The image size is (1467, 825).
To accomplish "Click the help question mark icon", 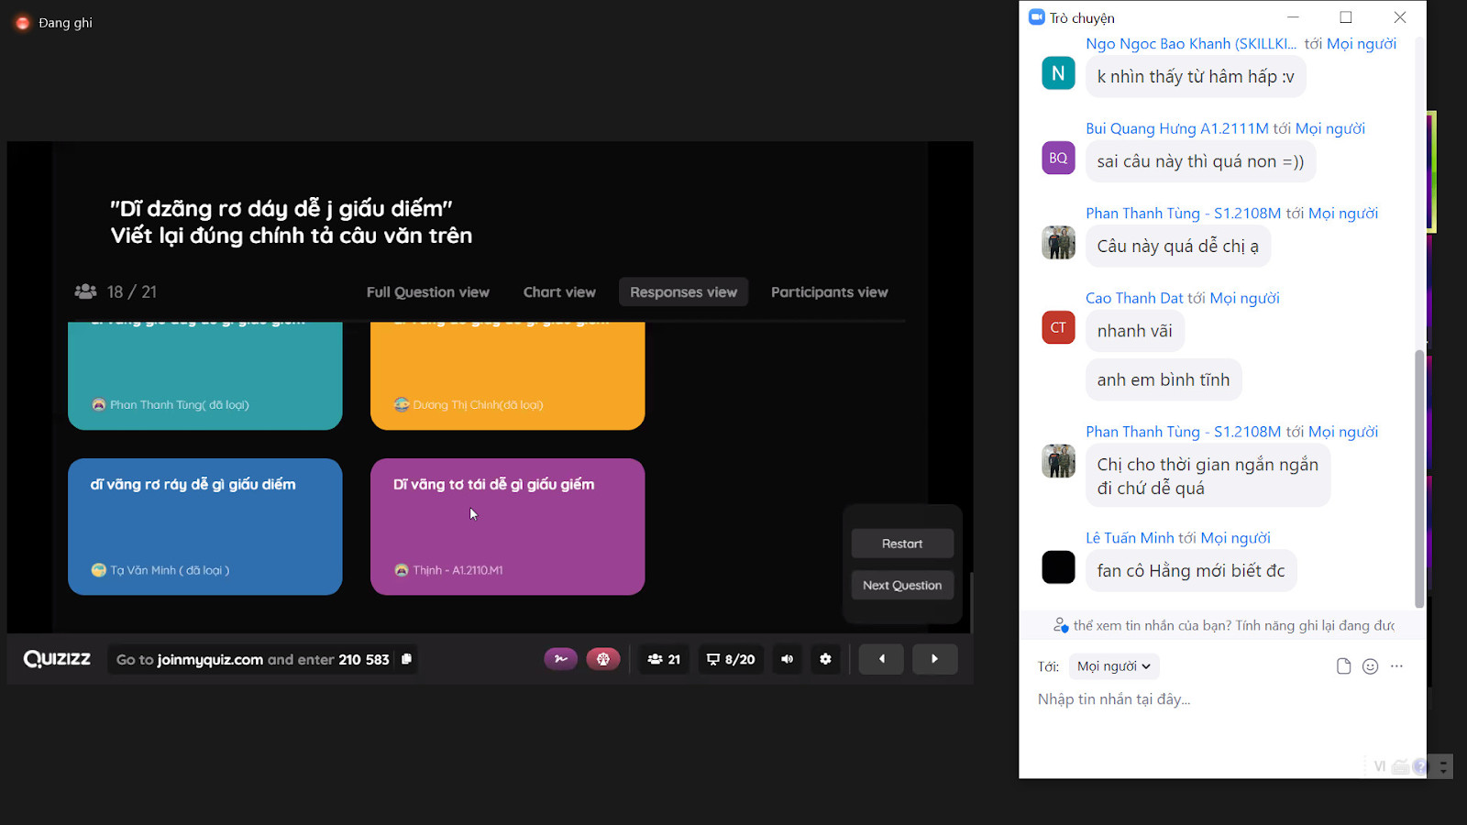I will pyautogui.click(x=1420, y=767).
